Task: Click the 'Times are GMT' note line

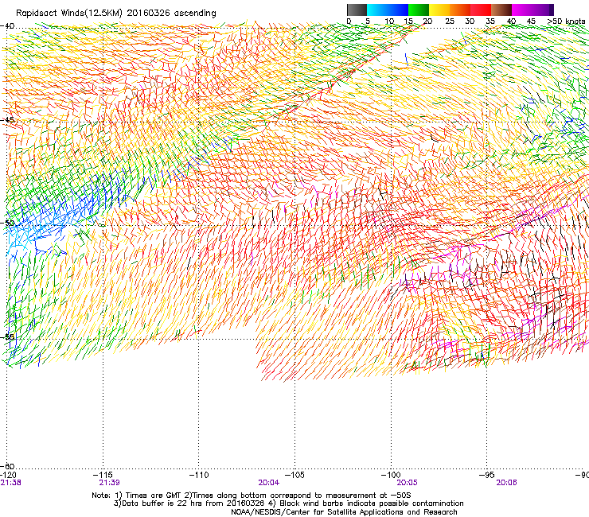Action: [252, 496]
